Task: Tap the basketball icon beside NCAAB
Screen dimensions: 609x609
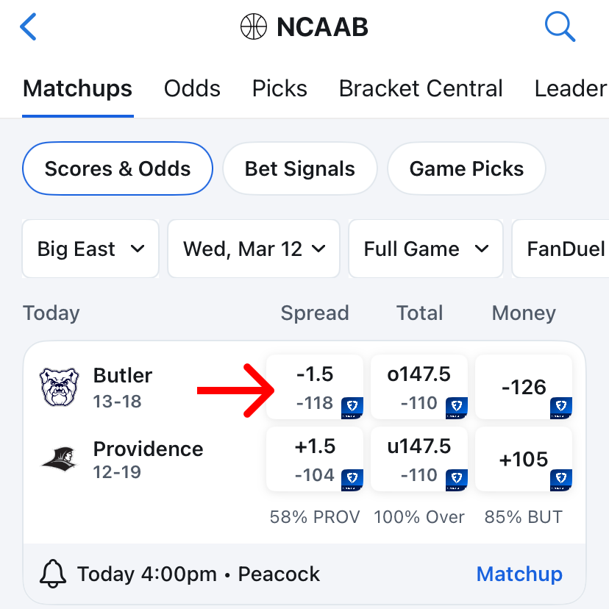Action: [254, 27]
